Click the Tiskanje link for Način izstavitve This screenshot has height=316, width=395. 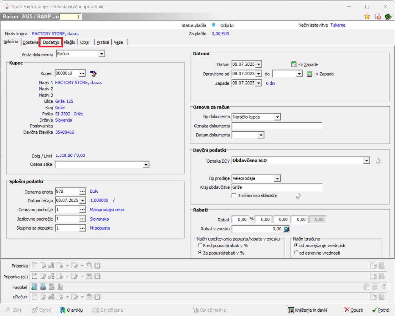338,25
